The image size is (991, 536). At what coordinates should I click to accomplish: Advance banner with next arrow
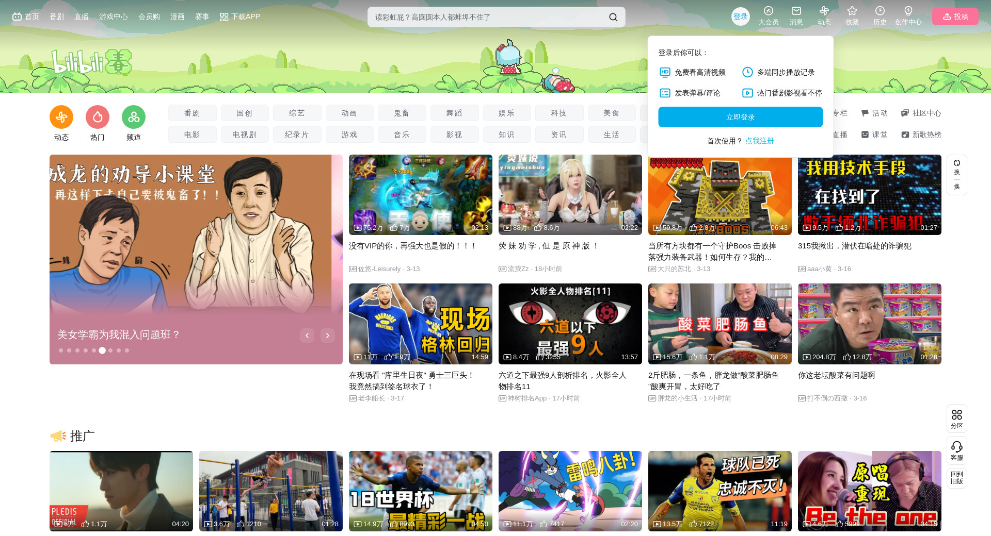[327, 336]
